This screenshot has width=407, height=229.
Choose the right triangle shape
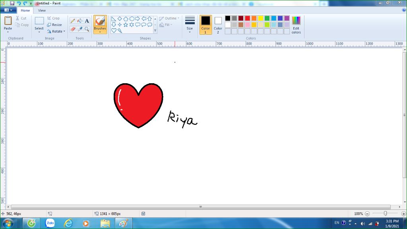[113, 19]
